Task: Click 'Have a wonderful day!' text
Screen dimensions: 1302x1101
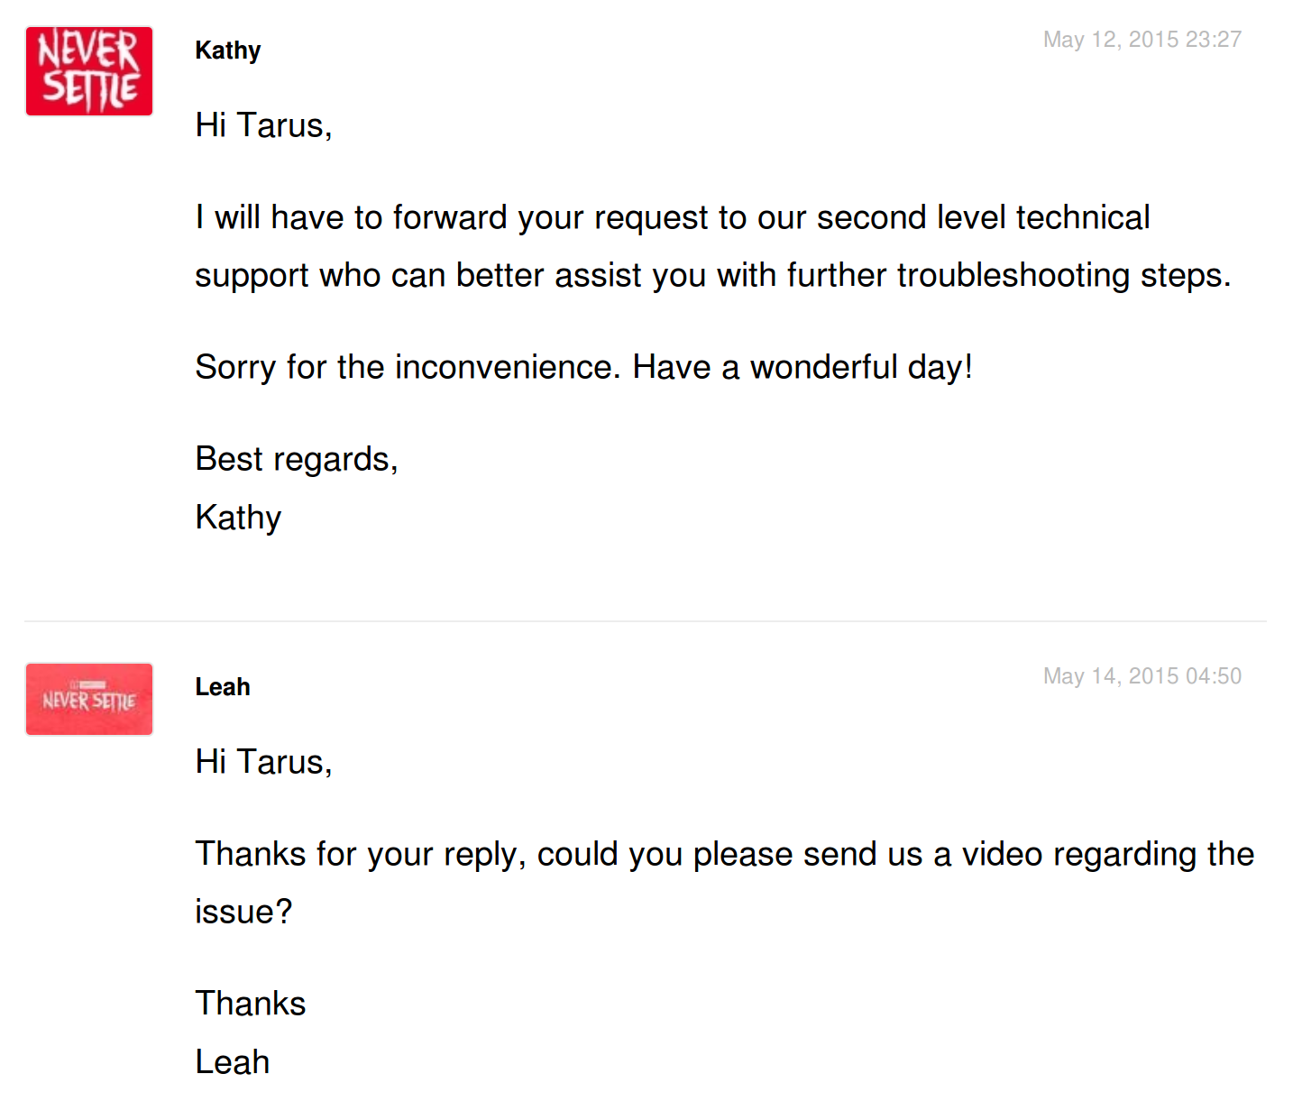Action: [802, 368]
